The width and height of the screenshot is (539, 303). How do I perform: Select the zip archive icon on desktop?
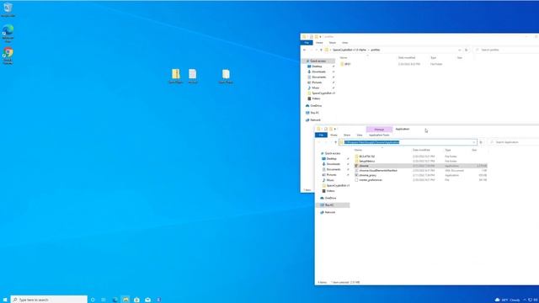[x=176, y=76]
